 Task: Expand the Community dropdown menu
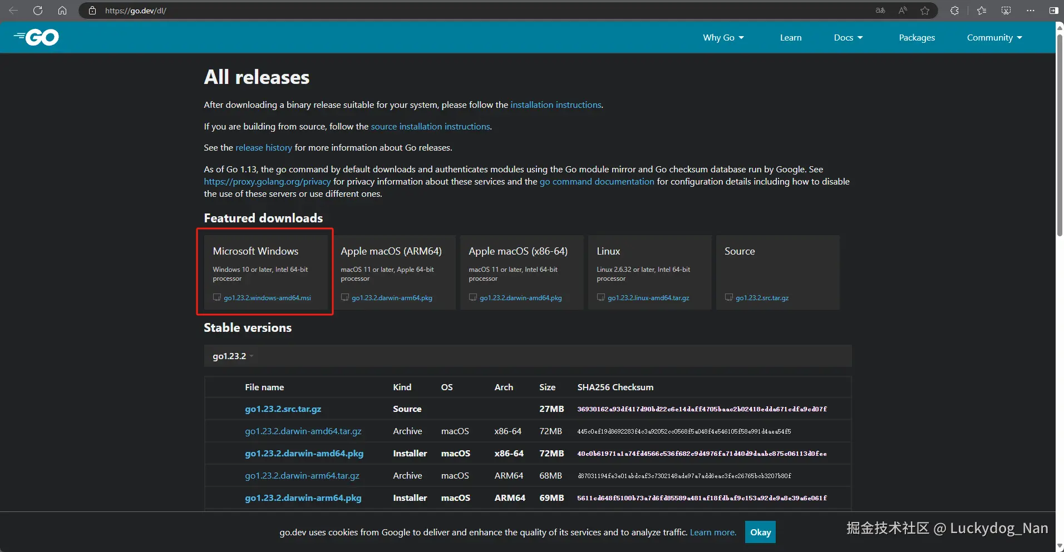point(994,37)
